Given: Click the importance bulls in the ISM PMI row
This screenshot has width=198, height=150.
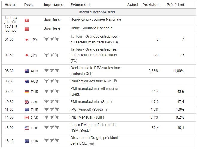Looking at the screenshot, I should tap(52, 128).
